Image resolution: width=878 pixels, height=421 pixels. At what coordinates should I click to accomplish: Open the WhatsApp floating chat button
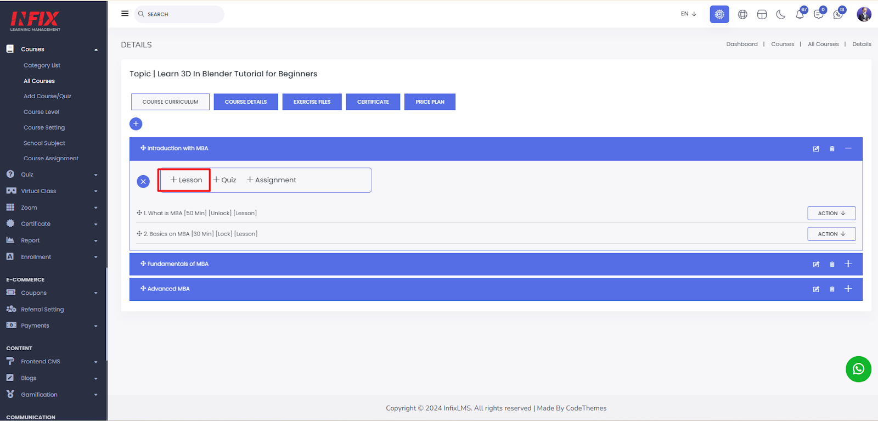[858, 369]
